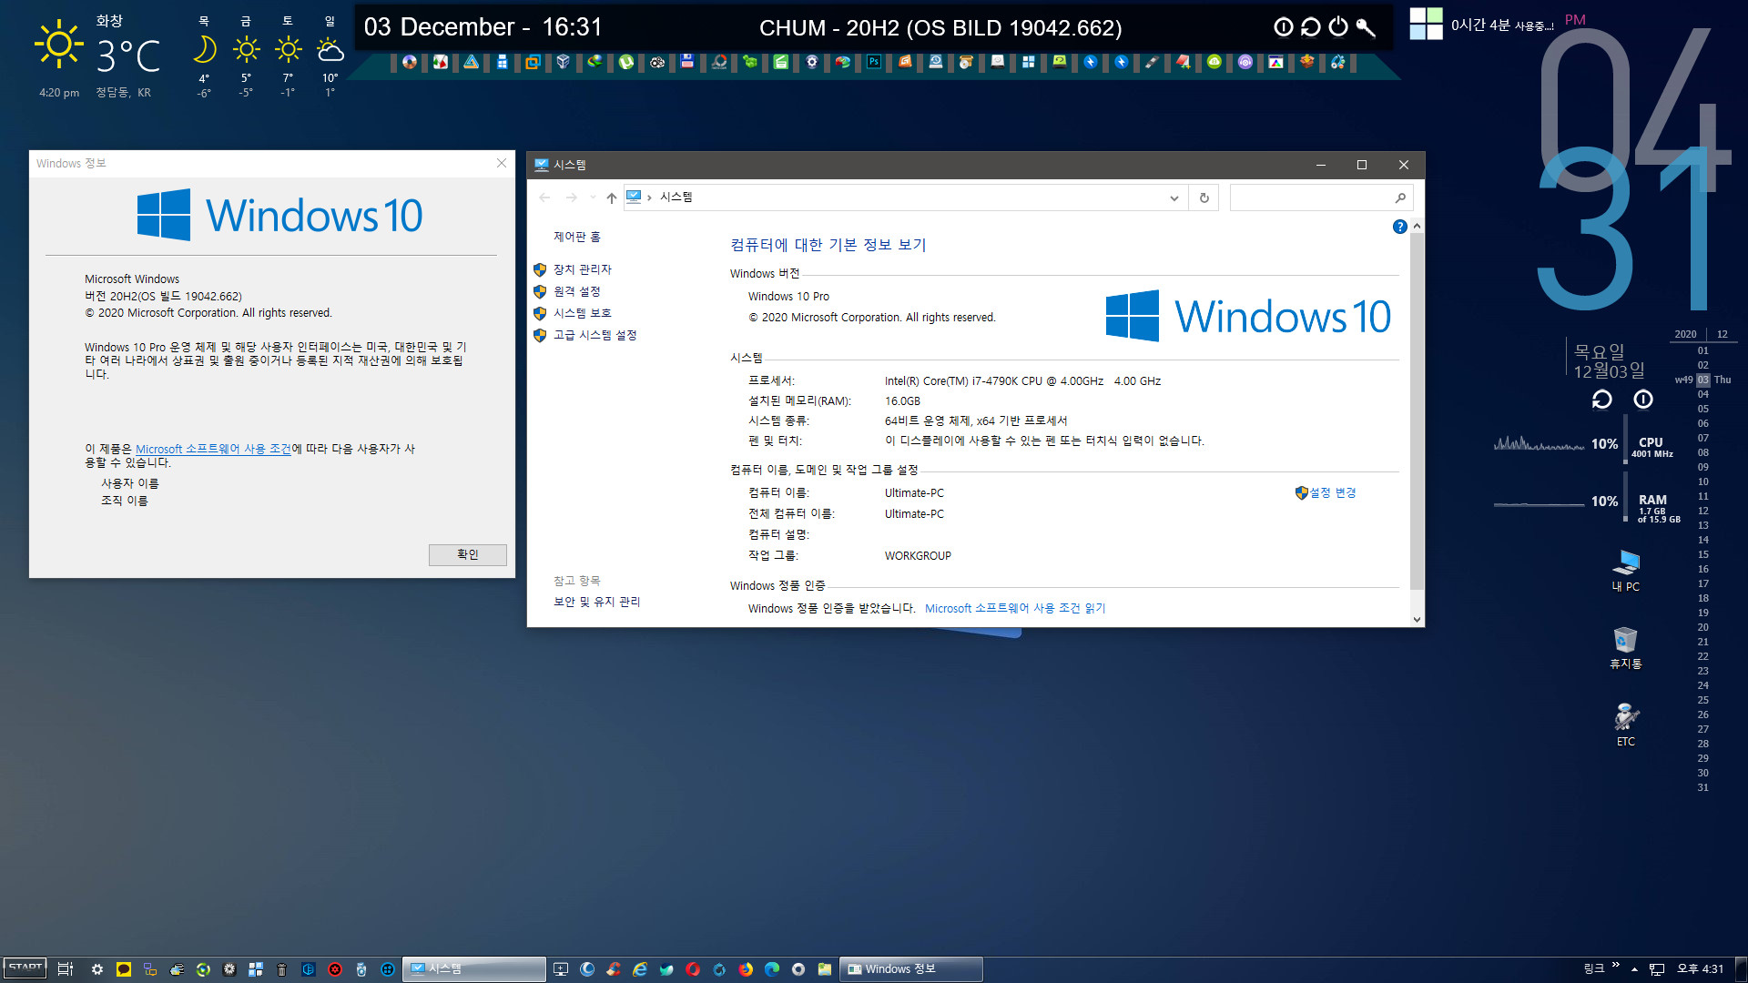The width and height of the screenshot is (1748, 983).
Task: Open Microsoft 소프트웨어 사용 조건 link in dialog
Action: click(x=213, y=449)
